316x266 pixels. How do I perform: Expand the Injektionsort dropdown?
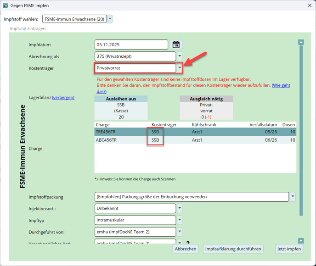coord(180,208)
